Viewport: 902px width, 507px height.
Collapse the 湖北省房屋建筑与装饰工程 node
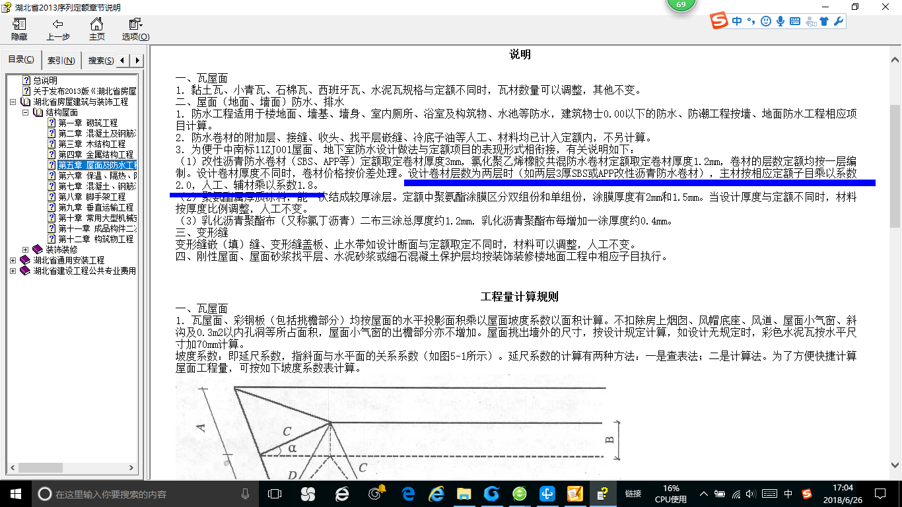coord(13,102)
